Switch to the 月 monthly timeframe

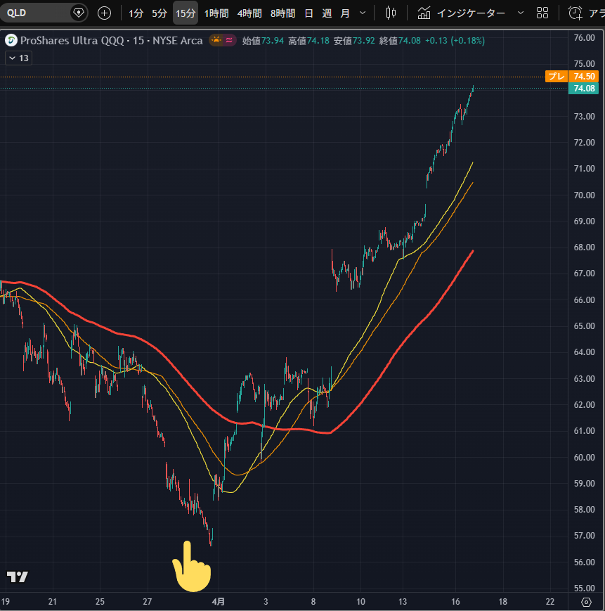[x=345, y=13]
